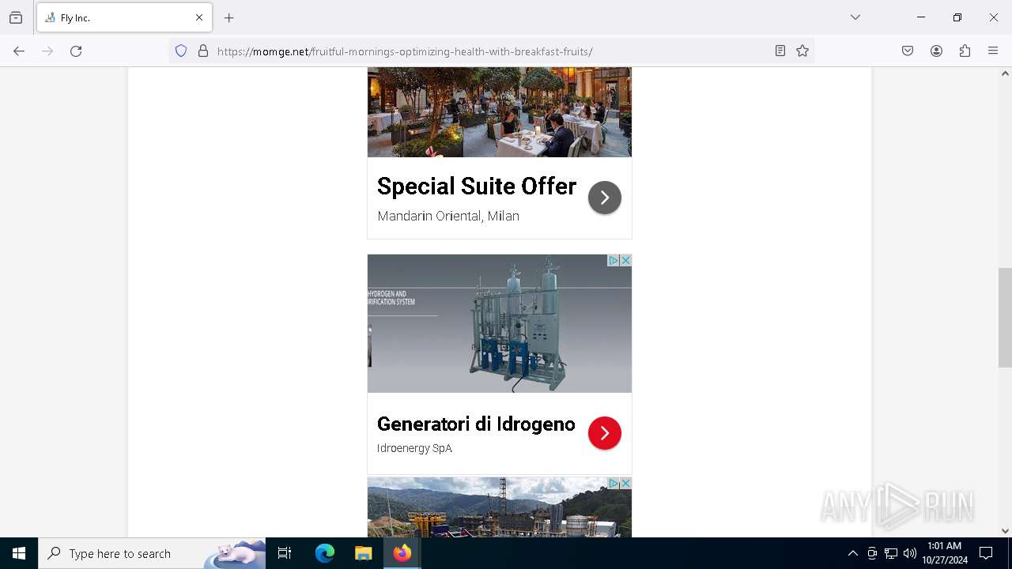This screenshot has width=1012, height=569.
Task: Open AdChoices icon on the construction site ad
Action: pos(613,483)
